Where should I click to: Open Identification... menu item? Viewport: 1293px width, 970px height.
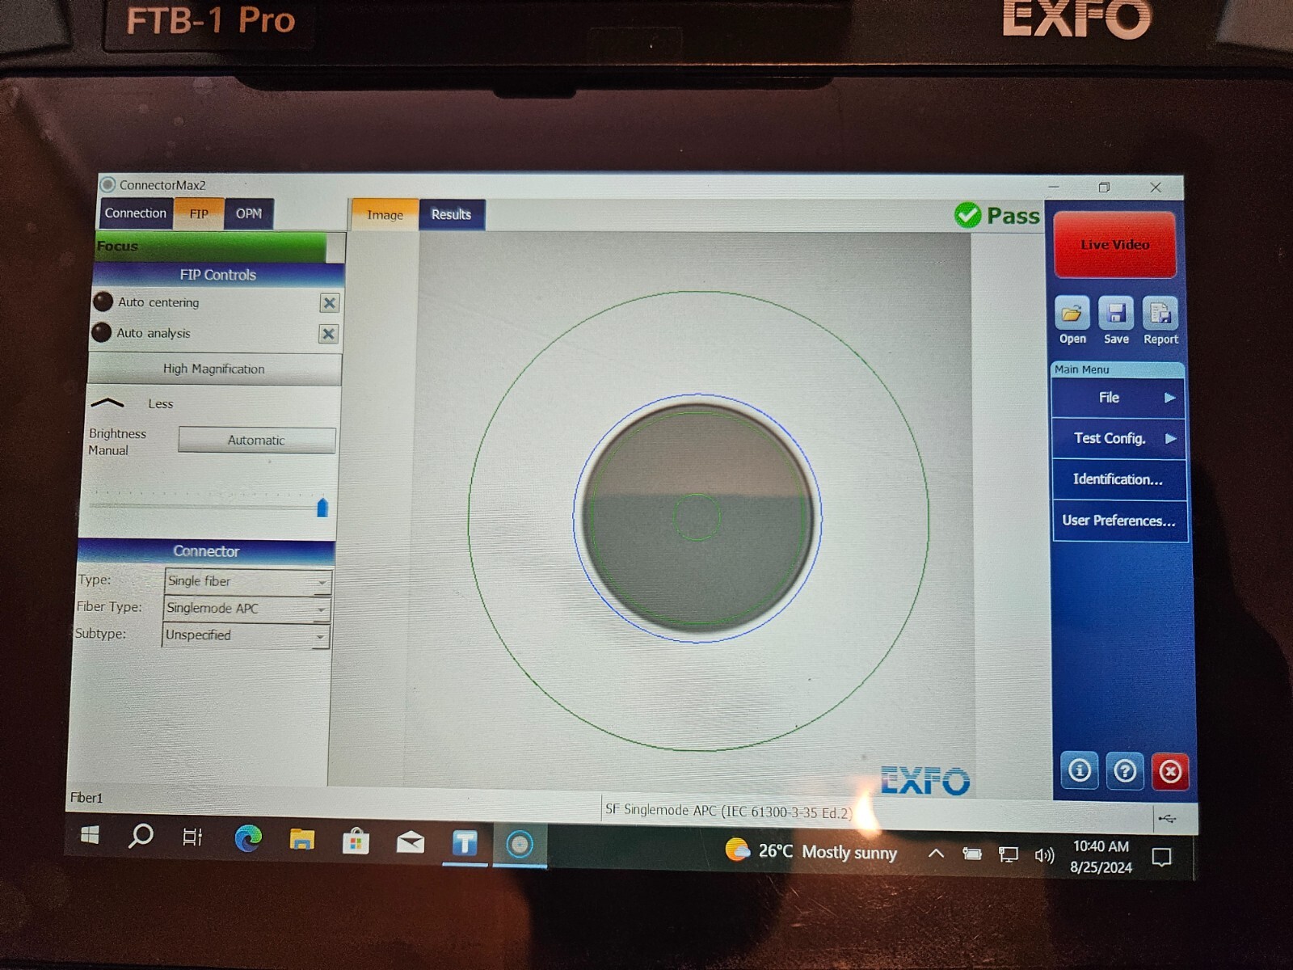click(x=1119, y=479)
